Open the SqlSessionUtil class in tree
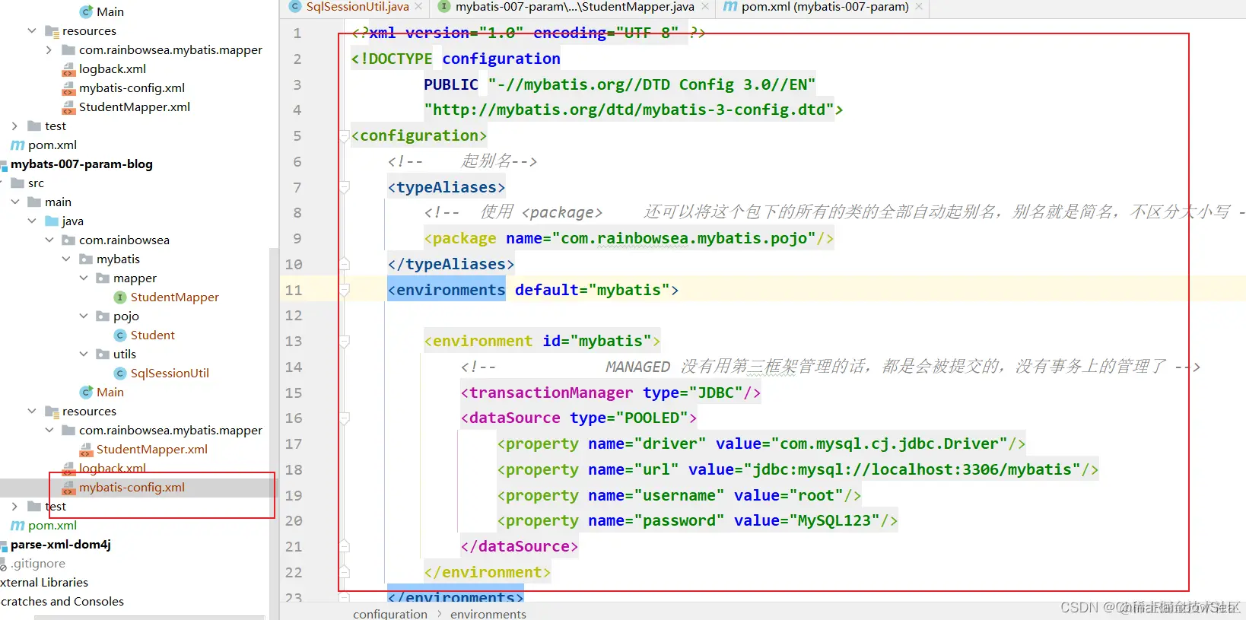This screenshot has width=1246, height=620. point(170,373)
